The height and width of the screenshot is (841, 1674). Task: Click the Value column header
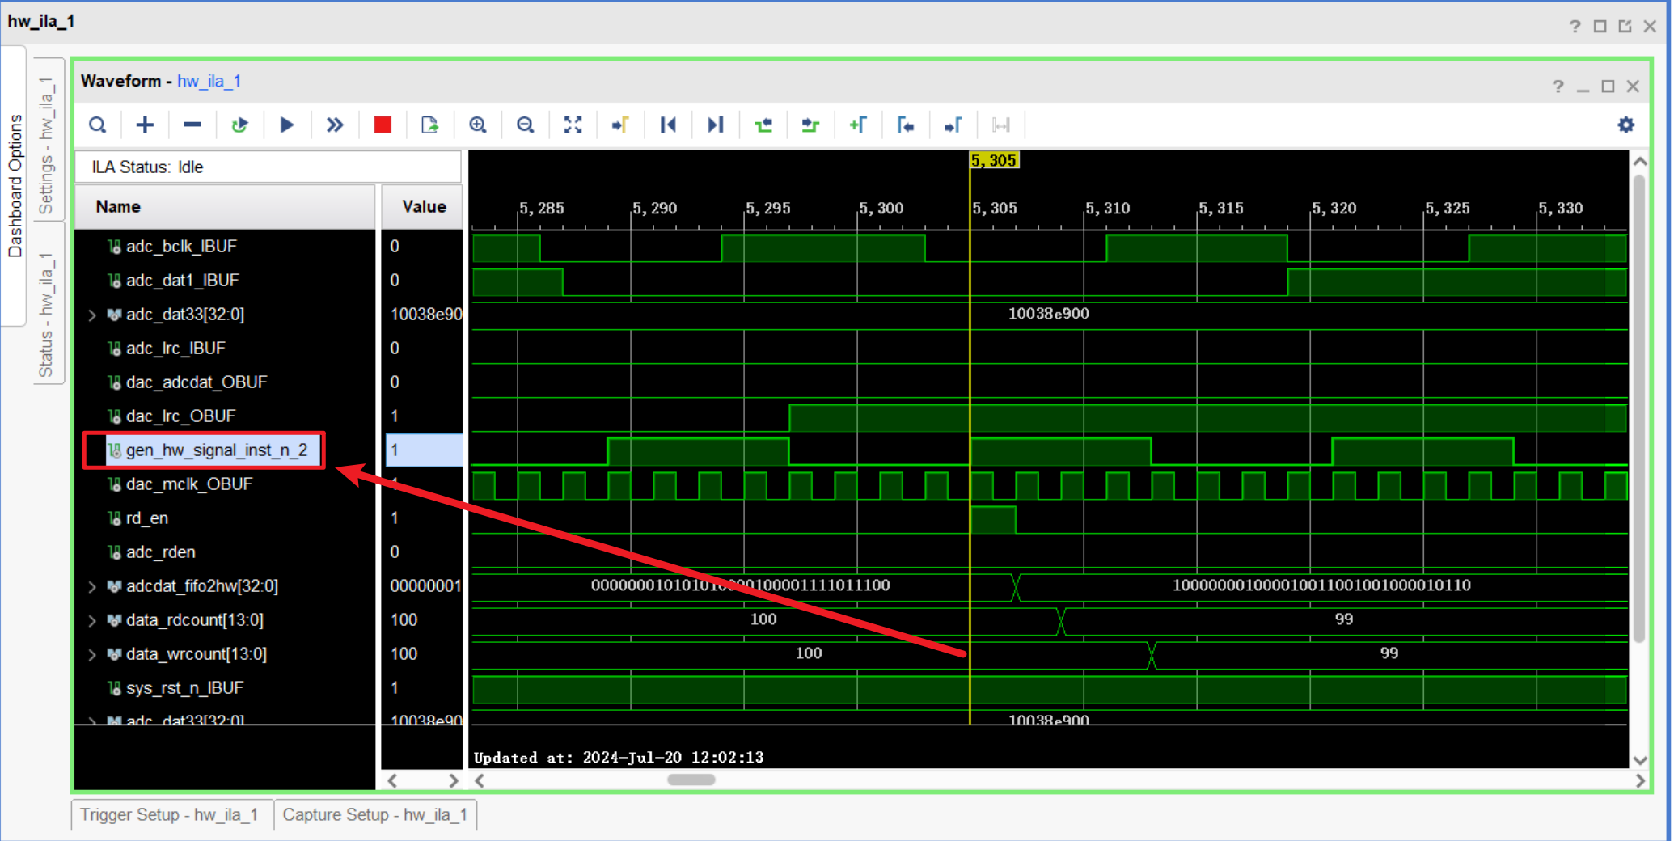(421, 207)
